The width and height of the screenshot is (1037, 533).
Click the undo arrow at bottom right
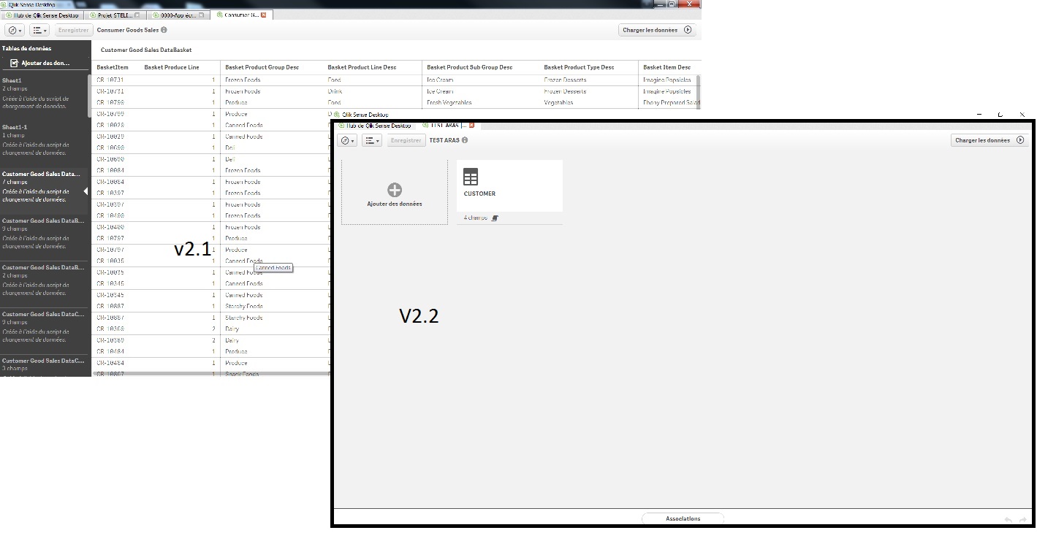click(1008, 520)
